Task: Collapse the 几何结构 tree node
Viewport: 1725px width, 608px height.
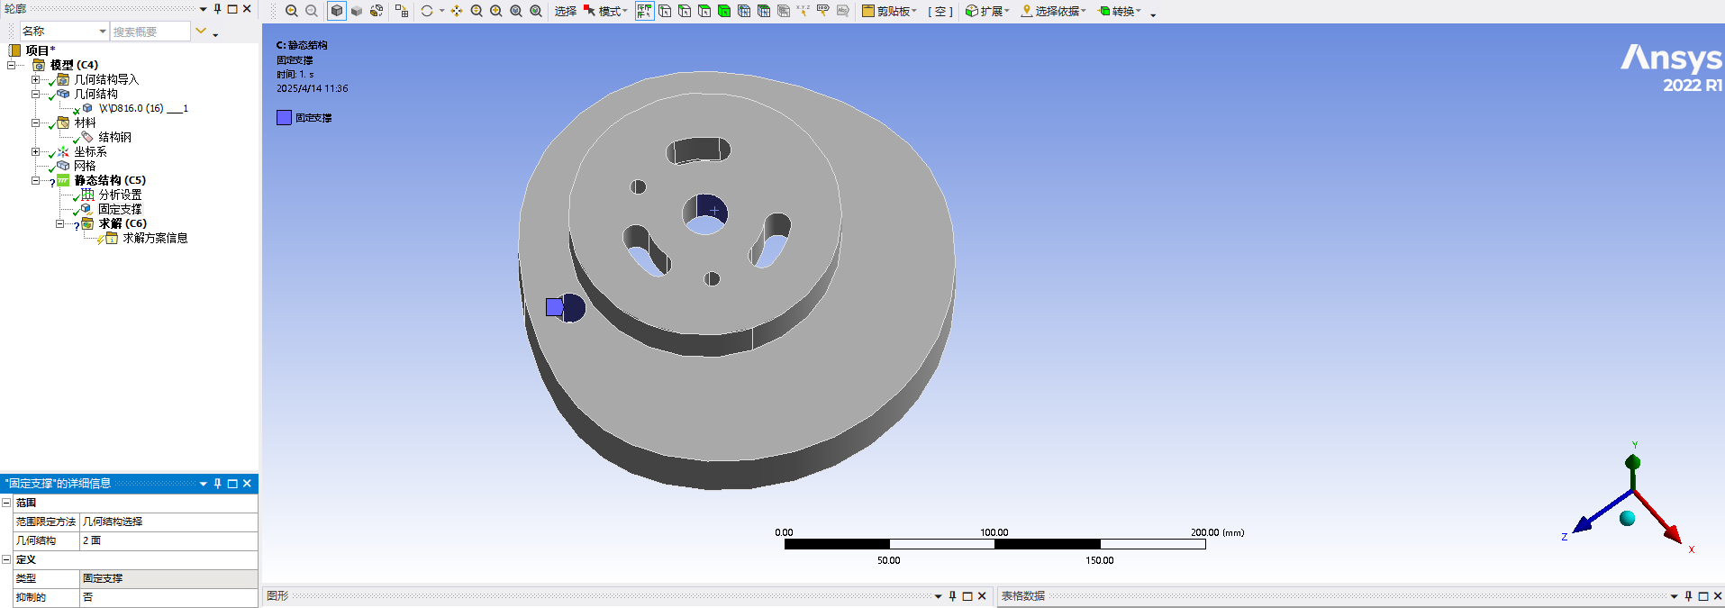Action: pyautogui.click(x=36, y=94)
